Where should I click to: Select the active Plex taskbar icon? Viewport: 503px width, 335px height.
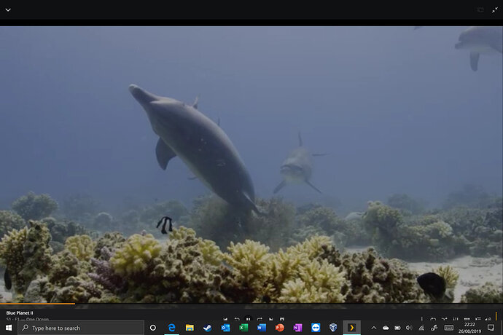click(x=351, y=328)
